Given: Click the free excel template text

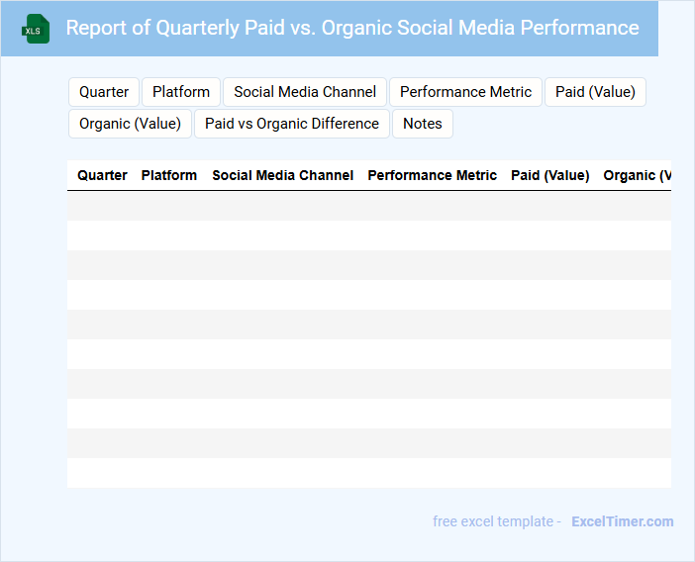Looking at the screenshot, I should pyautogui.click(x=497, y=521).
